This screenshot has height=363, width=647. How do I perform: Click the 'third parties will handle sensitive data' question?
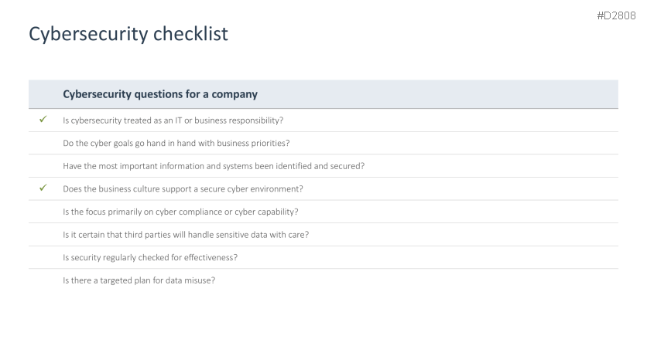pos(186,234)
